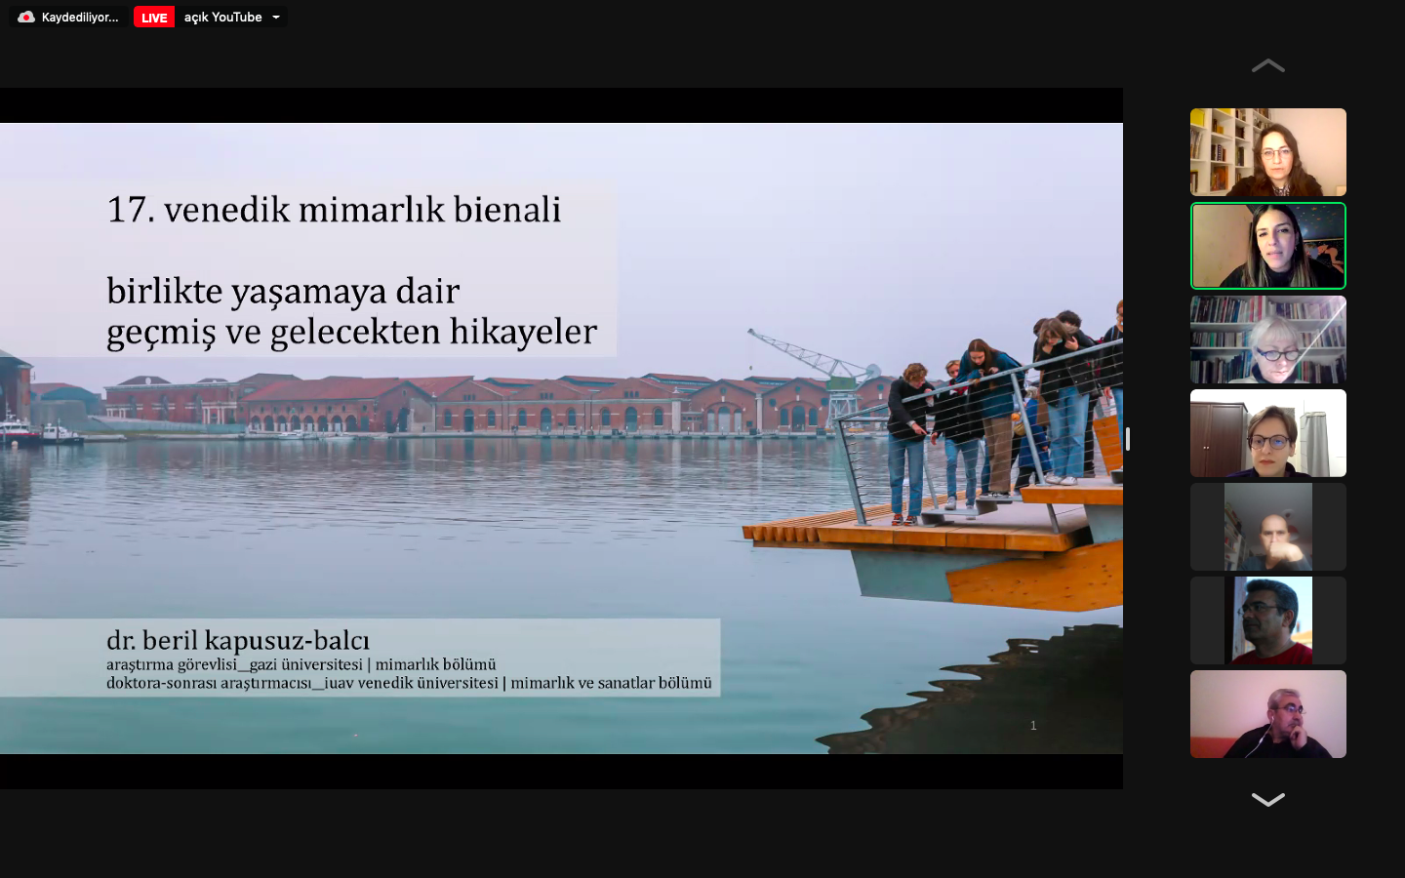
Task: Click the red LIVE badge
Action: [154, 18]
